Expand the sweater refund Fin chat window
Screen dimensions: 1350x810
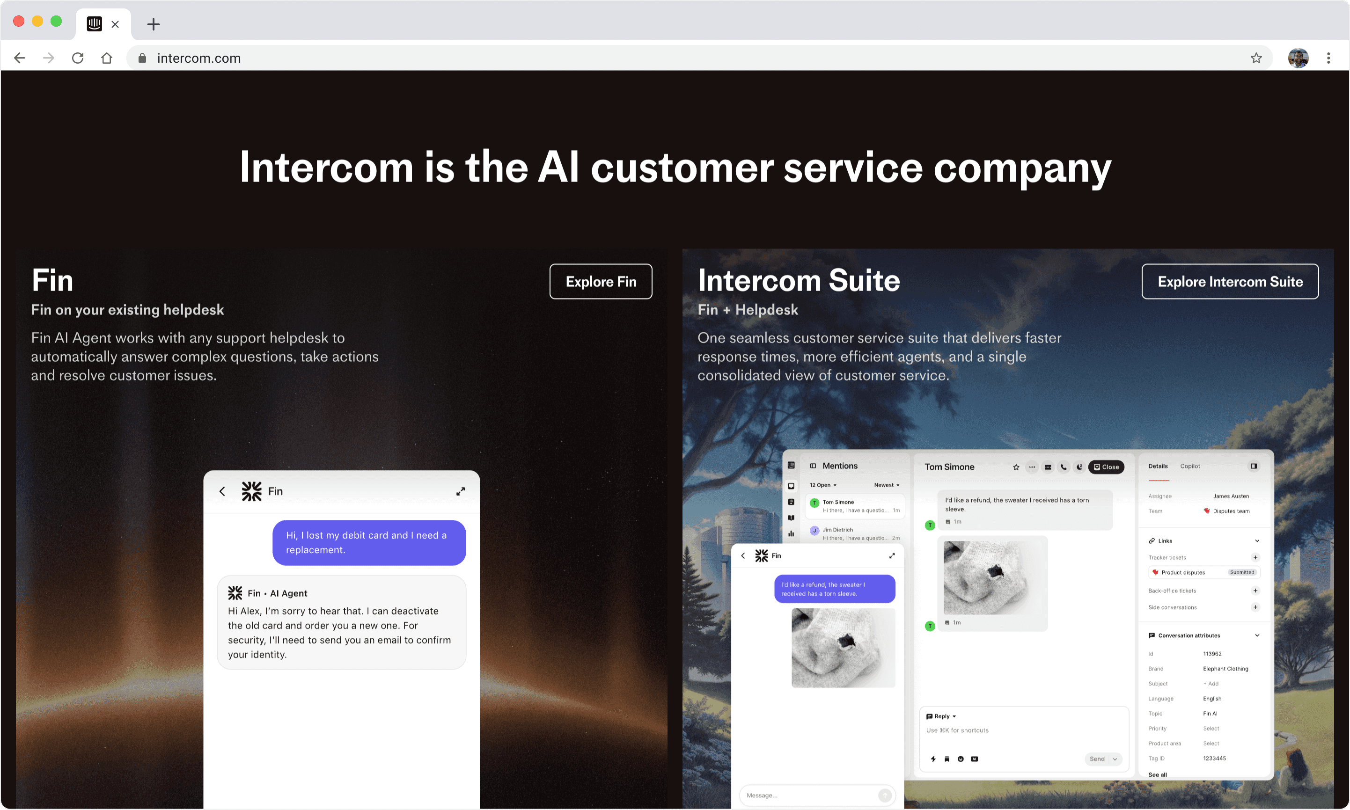892,555
